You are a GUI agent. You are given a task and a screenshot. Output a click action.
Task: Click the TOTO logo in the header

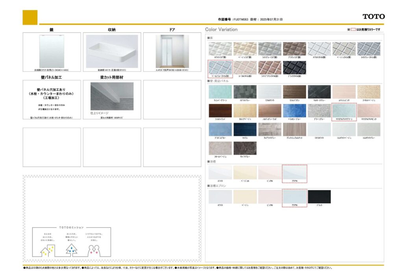tap(373, 17)
